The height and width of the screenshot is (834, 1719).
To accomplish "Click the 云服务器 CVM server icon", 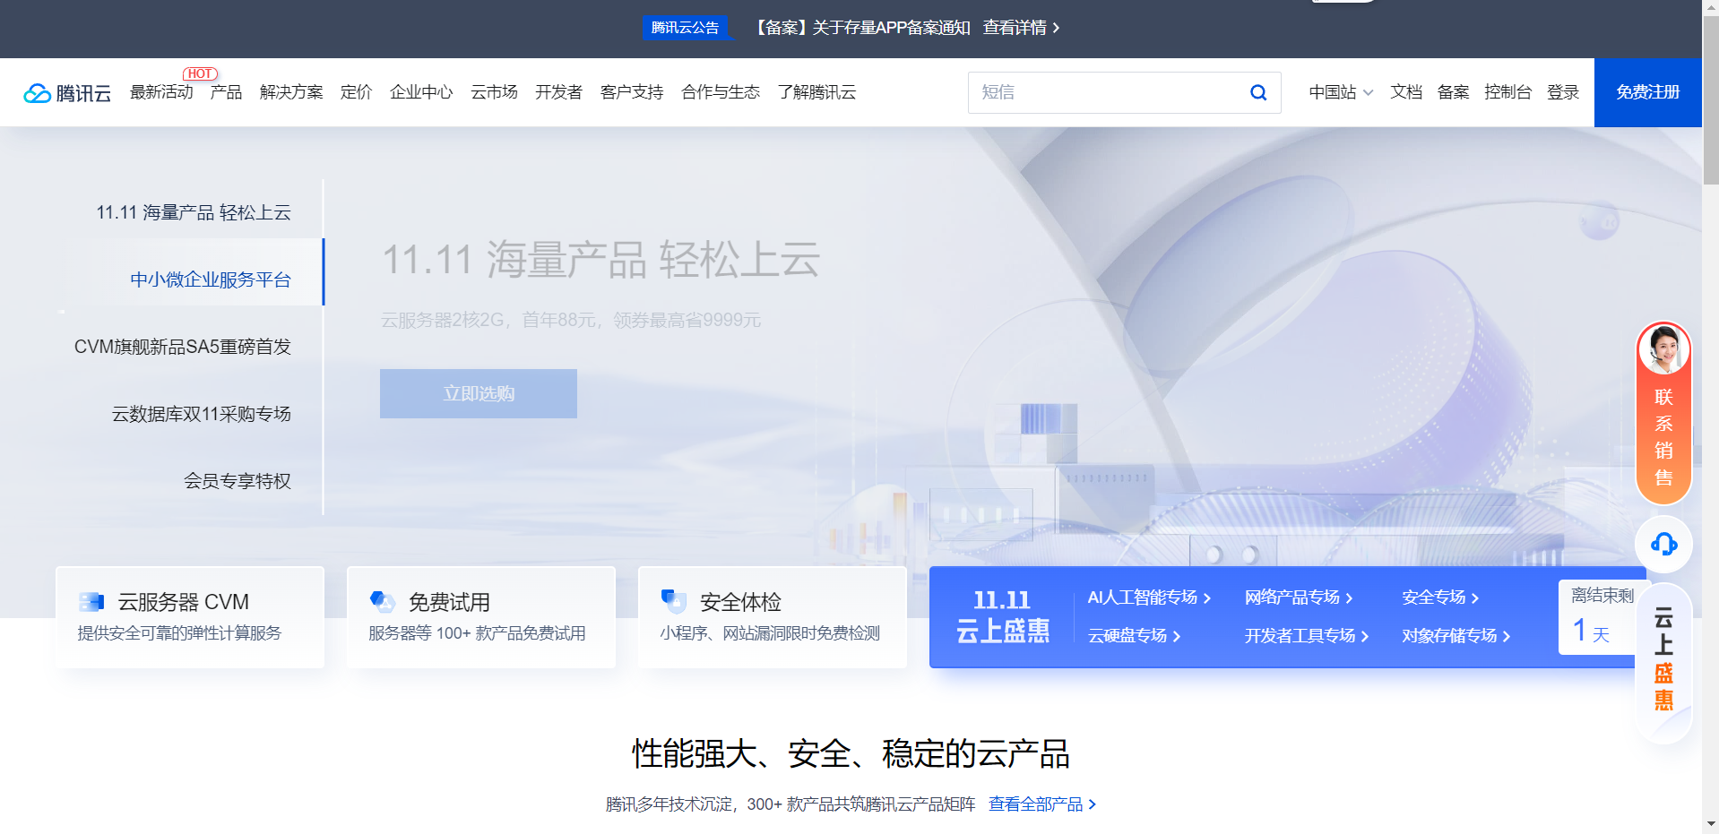I will (x=91, y=602).
